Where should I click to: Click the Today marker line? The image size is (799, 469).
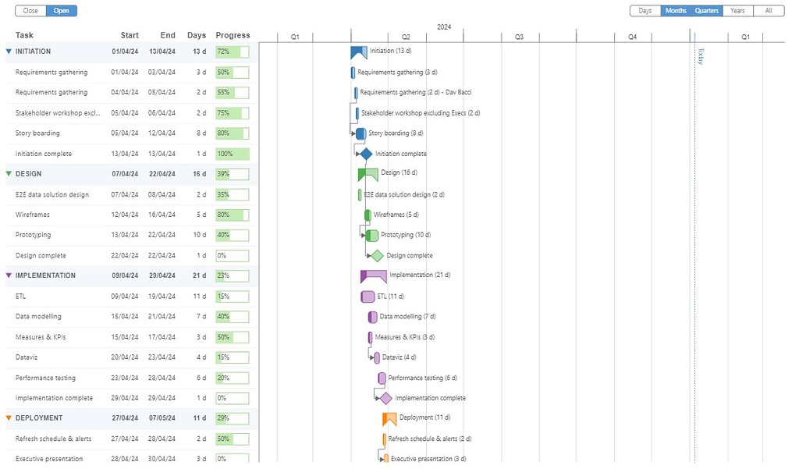click(x=694, y=234)
